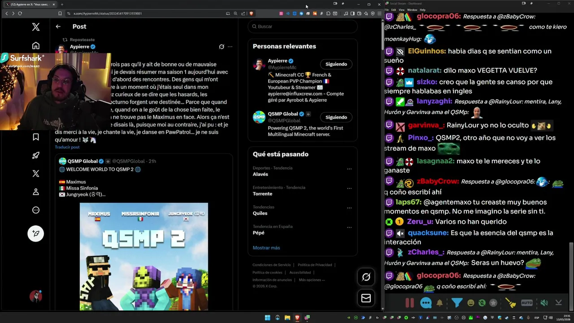Image resolution: width=574 pixels, height=323 pixels.
Task: Click Siguiendo button next to Aypierre
Action: 336,64
